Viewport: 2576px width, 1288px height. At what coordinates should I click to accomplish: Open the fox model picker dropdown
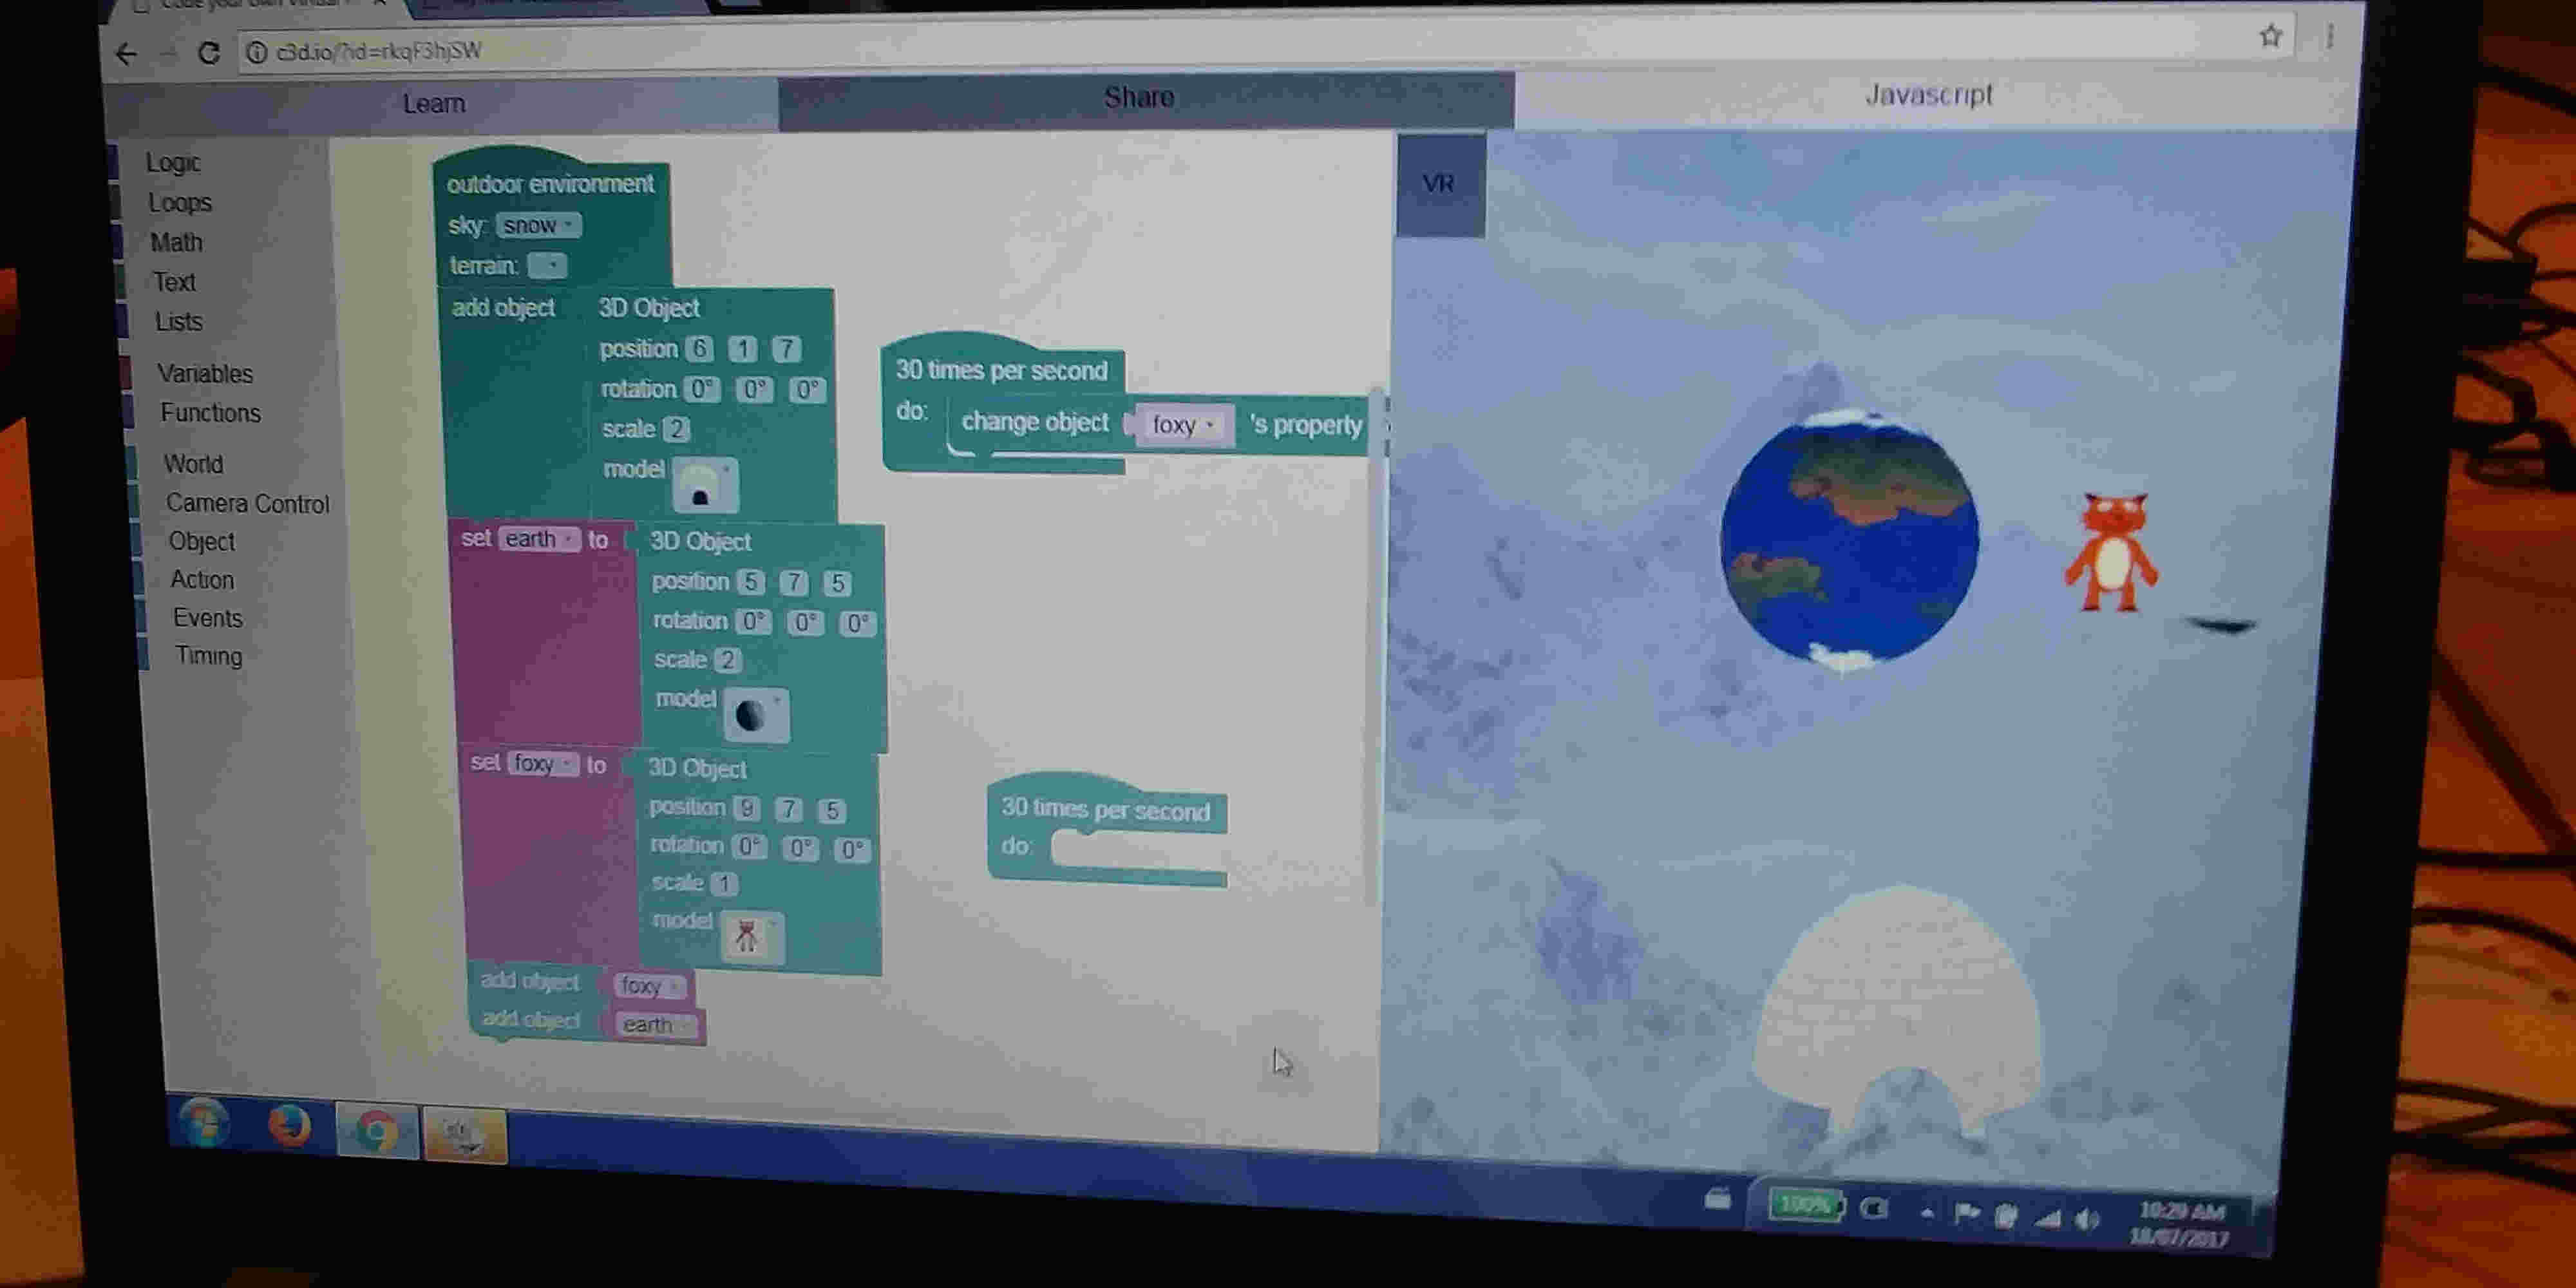(x=752, y=936)
